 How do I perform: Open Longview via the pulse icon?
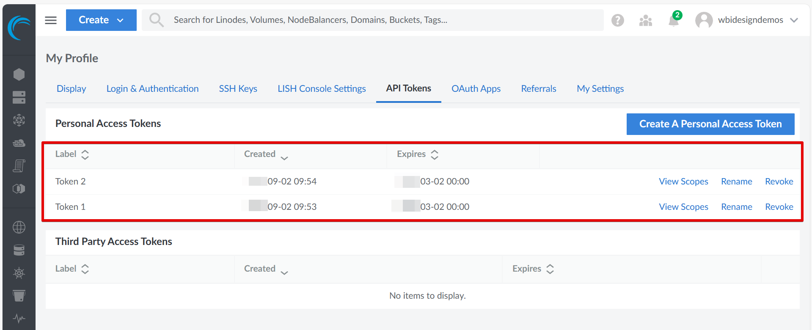click(x=19, y=318)
